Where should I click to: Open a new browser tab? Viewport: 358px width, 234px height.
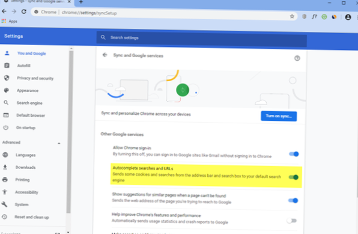81,2
